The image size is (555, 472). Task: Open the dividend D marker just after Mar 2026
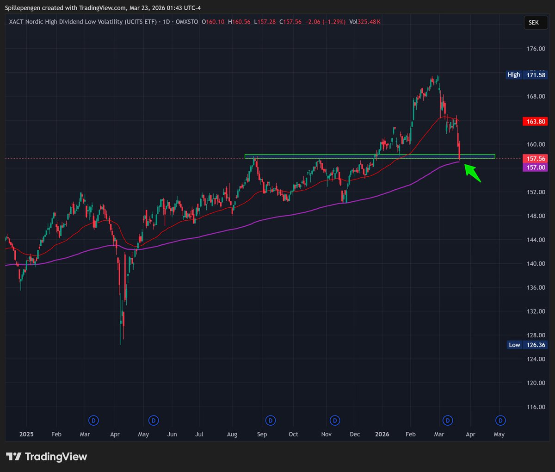pos(447,421)
